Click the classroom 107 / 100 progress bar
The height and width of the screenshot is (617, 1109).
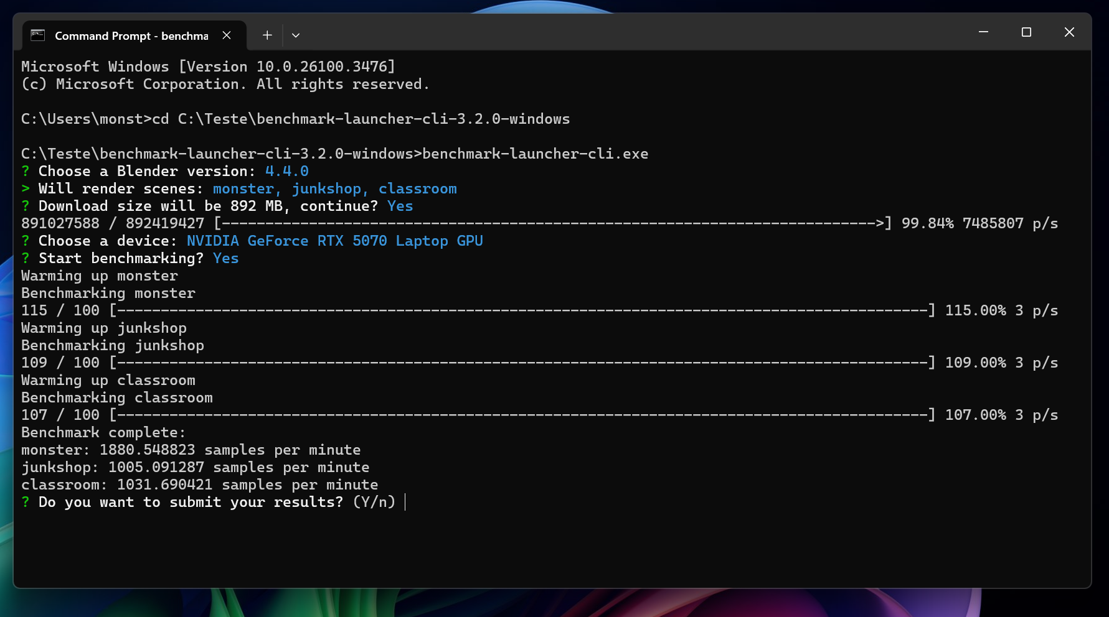[x=522, y=415]
